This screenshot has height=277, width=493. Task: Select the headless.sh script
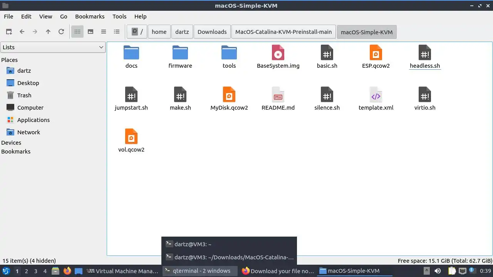425,57
